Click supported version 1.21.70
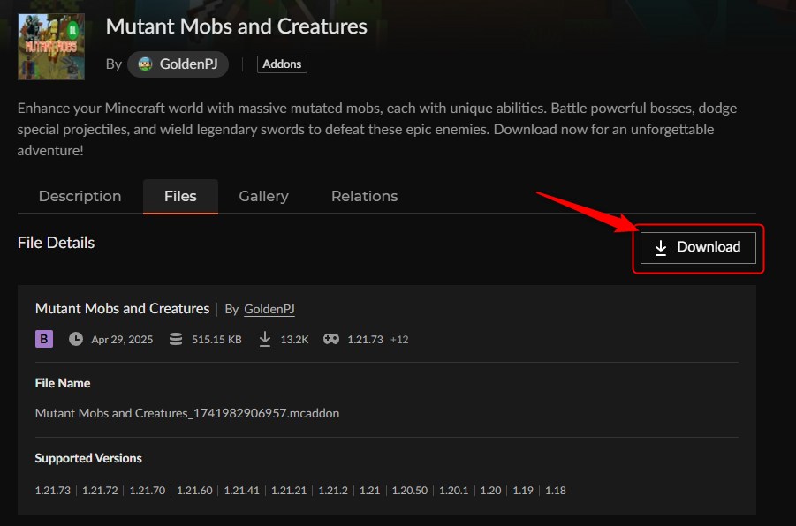The height and width of the screenshot is (526, 796). [x=148, y=491]
